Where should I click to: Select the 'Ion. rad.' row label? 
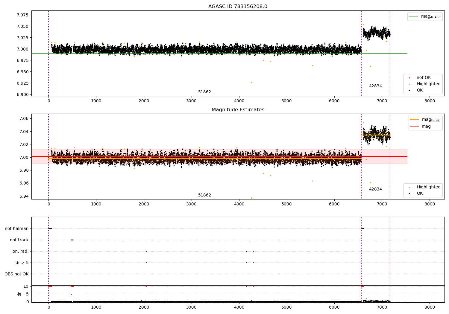(20, 251)
